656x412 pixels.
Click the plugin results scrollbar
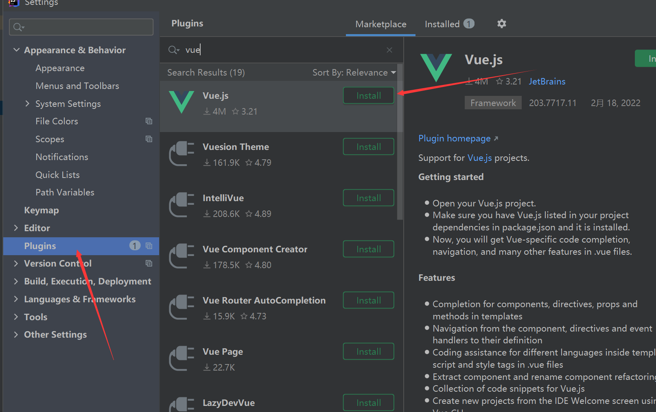pyautogui.click(x=400, y=142)
